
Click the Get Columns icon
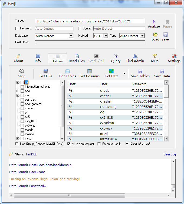click(90, 71)
